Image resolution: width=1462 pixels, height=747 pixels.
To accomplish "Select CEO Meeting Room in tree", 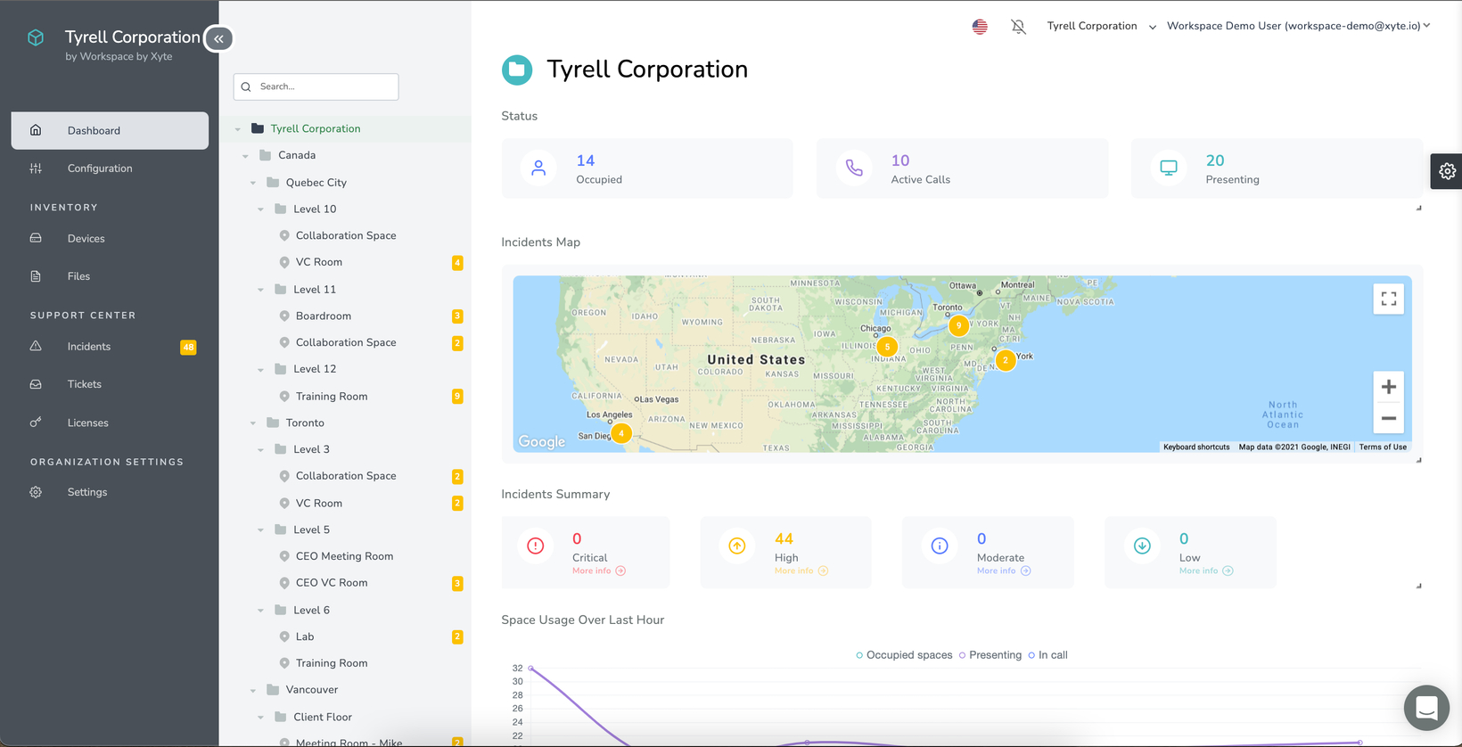I will [344, 556].
